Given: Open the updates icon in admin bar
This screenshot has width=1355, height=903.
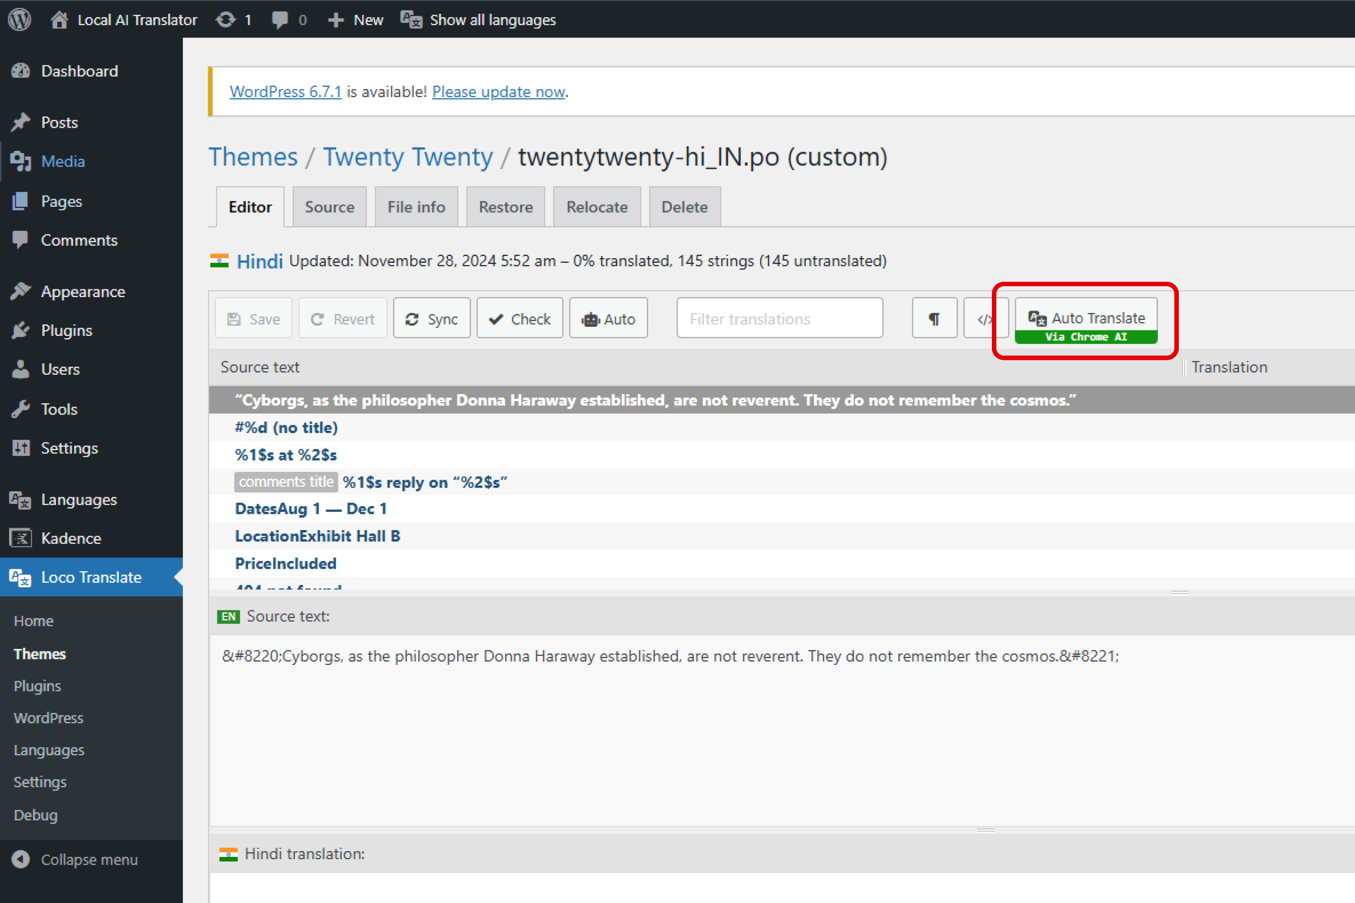Looking at the screenshot, I should [x=233, y=19].
